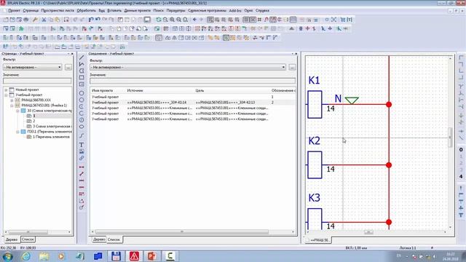Open the Страница menu
The height and width of the screenshot is (262, 466).
(x=31, y=10)
